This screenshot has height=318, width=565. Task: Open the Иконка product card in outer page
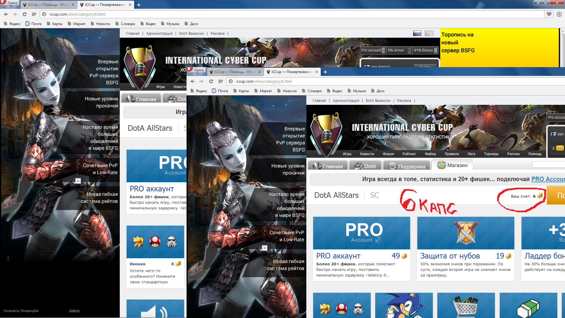pos(155,256)
